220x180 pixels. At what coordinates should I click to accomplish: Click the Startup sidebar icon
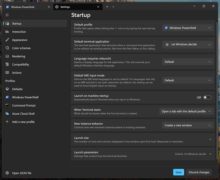coord(7,23)
